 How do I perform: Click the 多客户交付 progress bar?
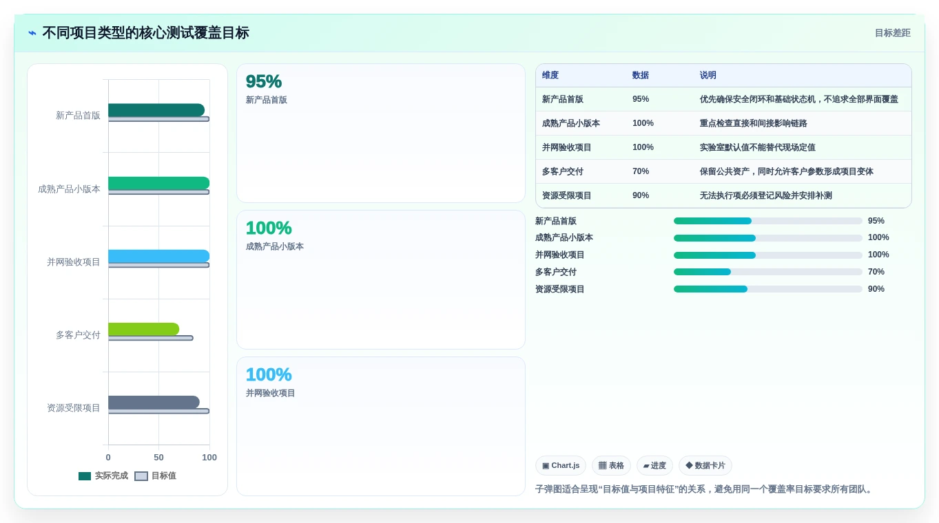(x=768, y=272)
